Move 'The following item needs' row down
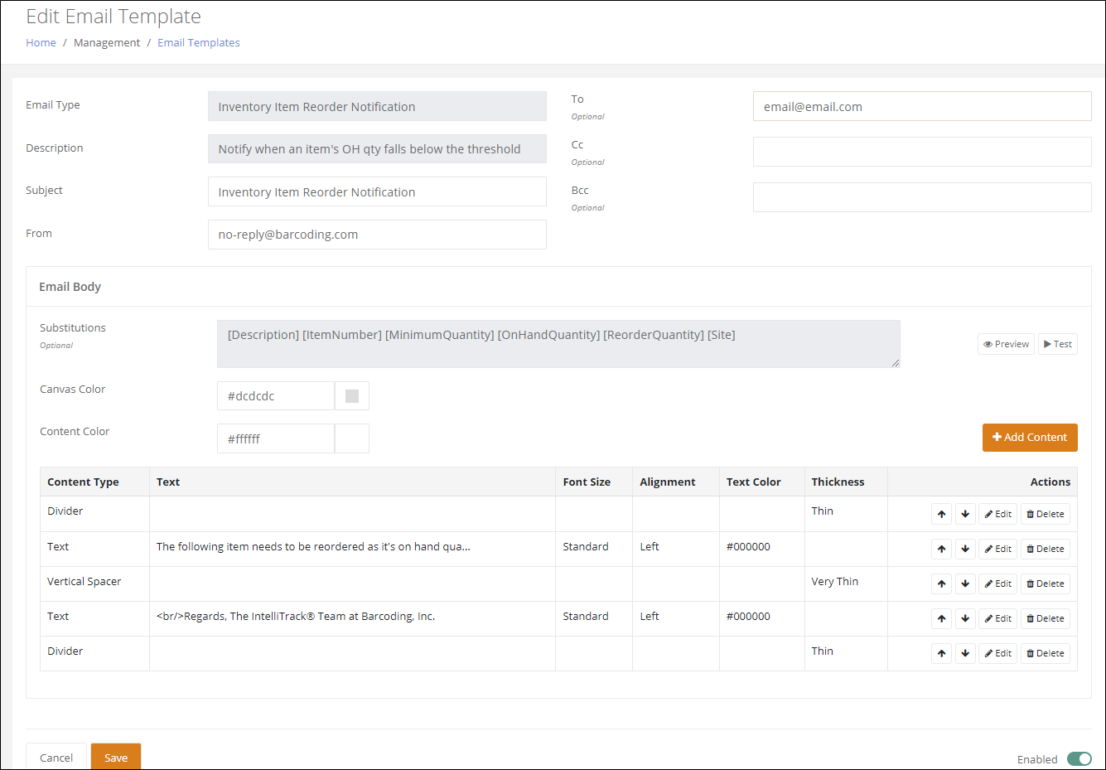This screenshot has height=770, width=1106. tap(965, 549)
